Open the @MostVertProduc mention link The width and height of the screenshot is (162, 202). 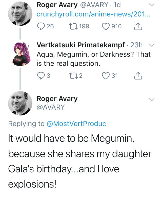pyautogui.click(x=76, y=124)
